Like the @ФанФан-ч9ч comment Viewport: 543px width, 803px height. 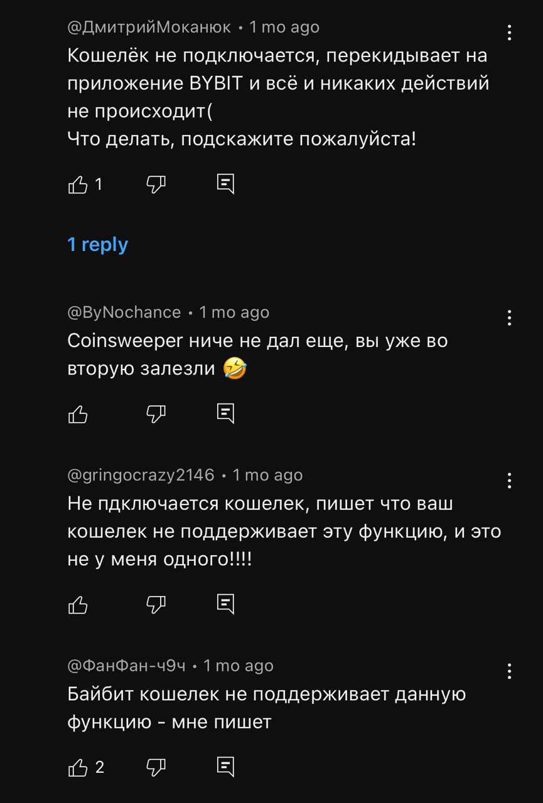click(x=78, y=767)
